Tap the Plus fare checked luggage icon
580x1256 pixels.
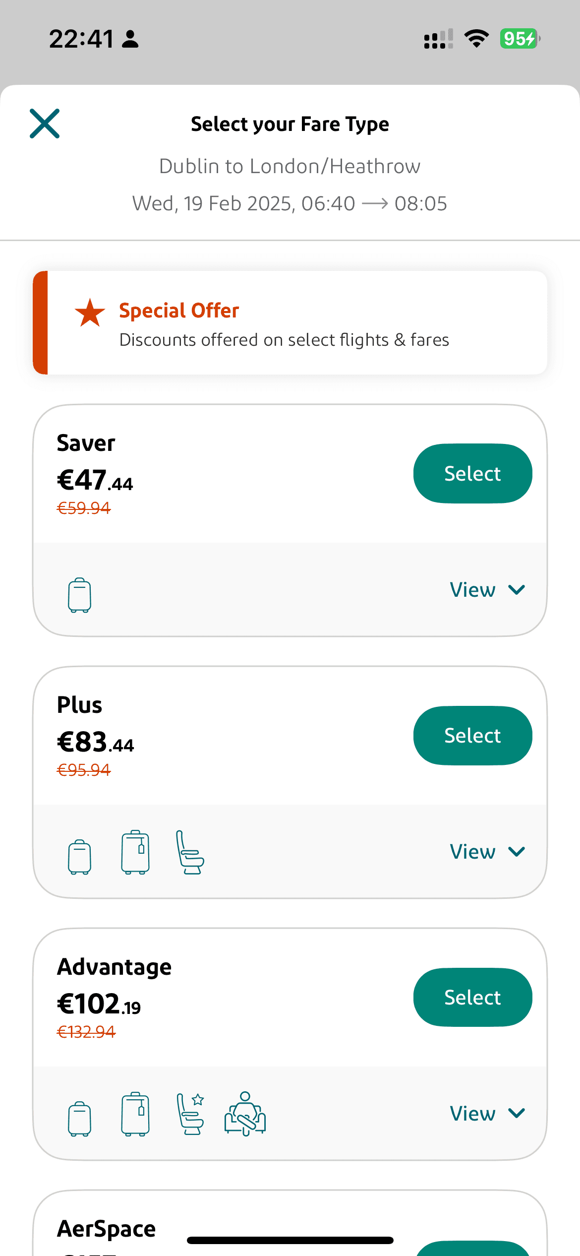coord(135,852)
